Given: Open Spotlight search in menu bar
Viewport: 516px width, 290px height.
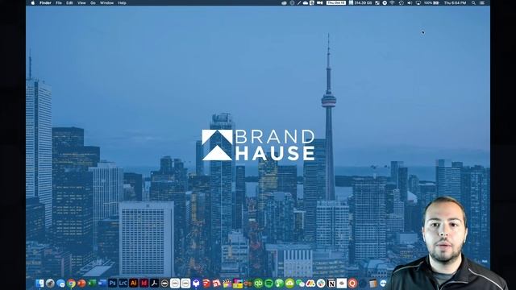Looking at the screenshot, I should coord(473,2).
